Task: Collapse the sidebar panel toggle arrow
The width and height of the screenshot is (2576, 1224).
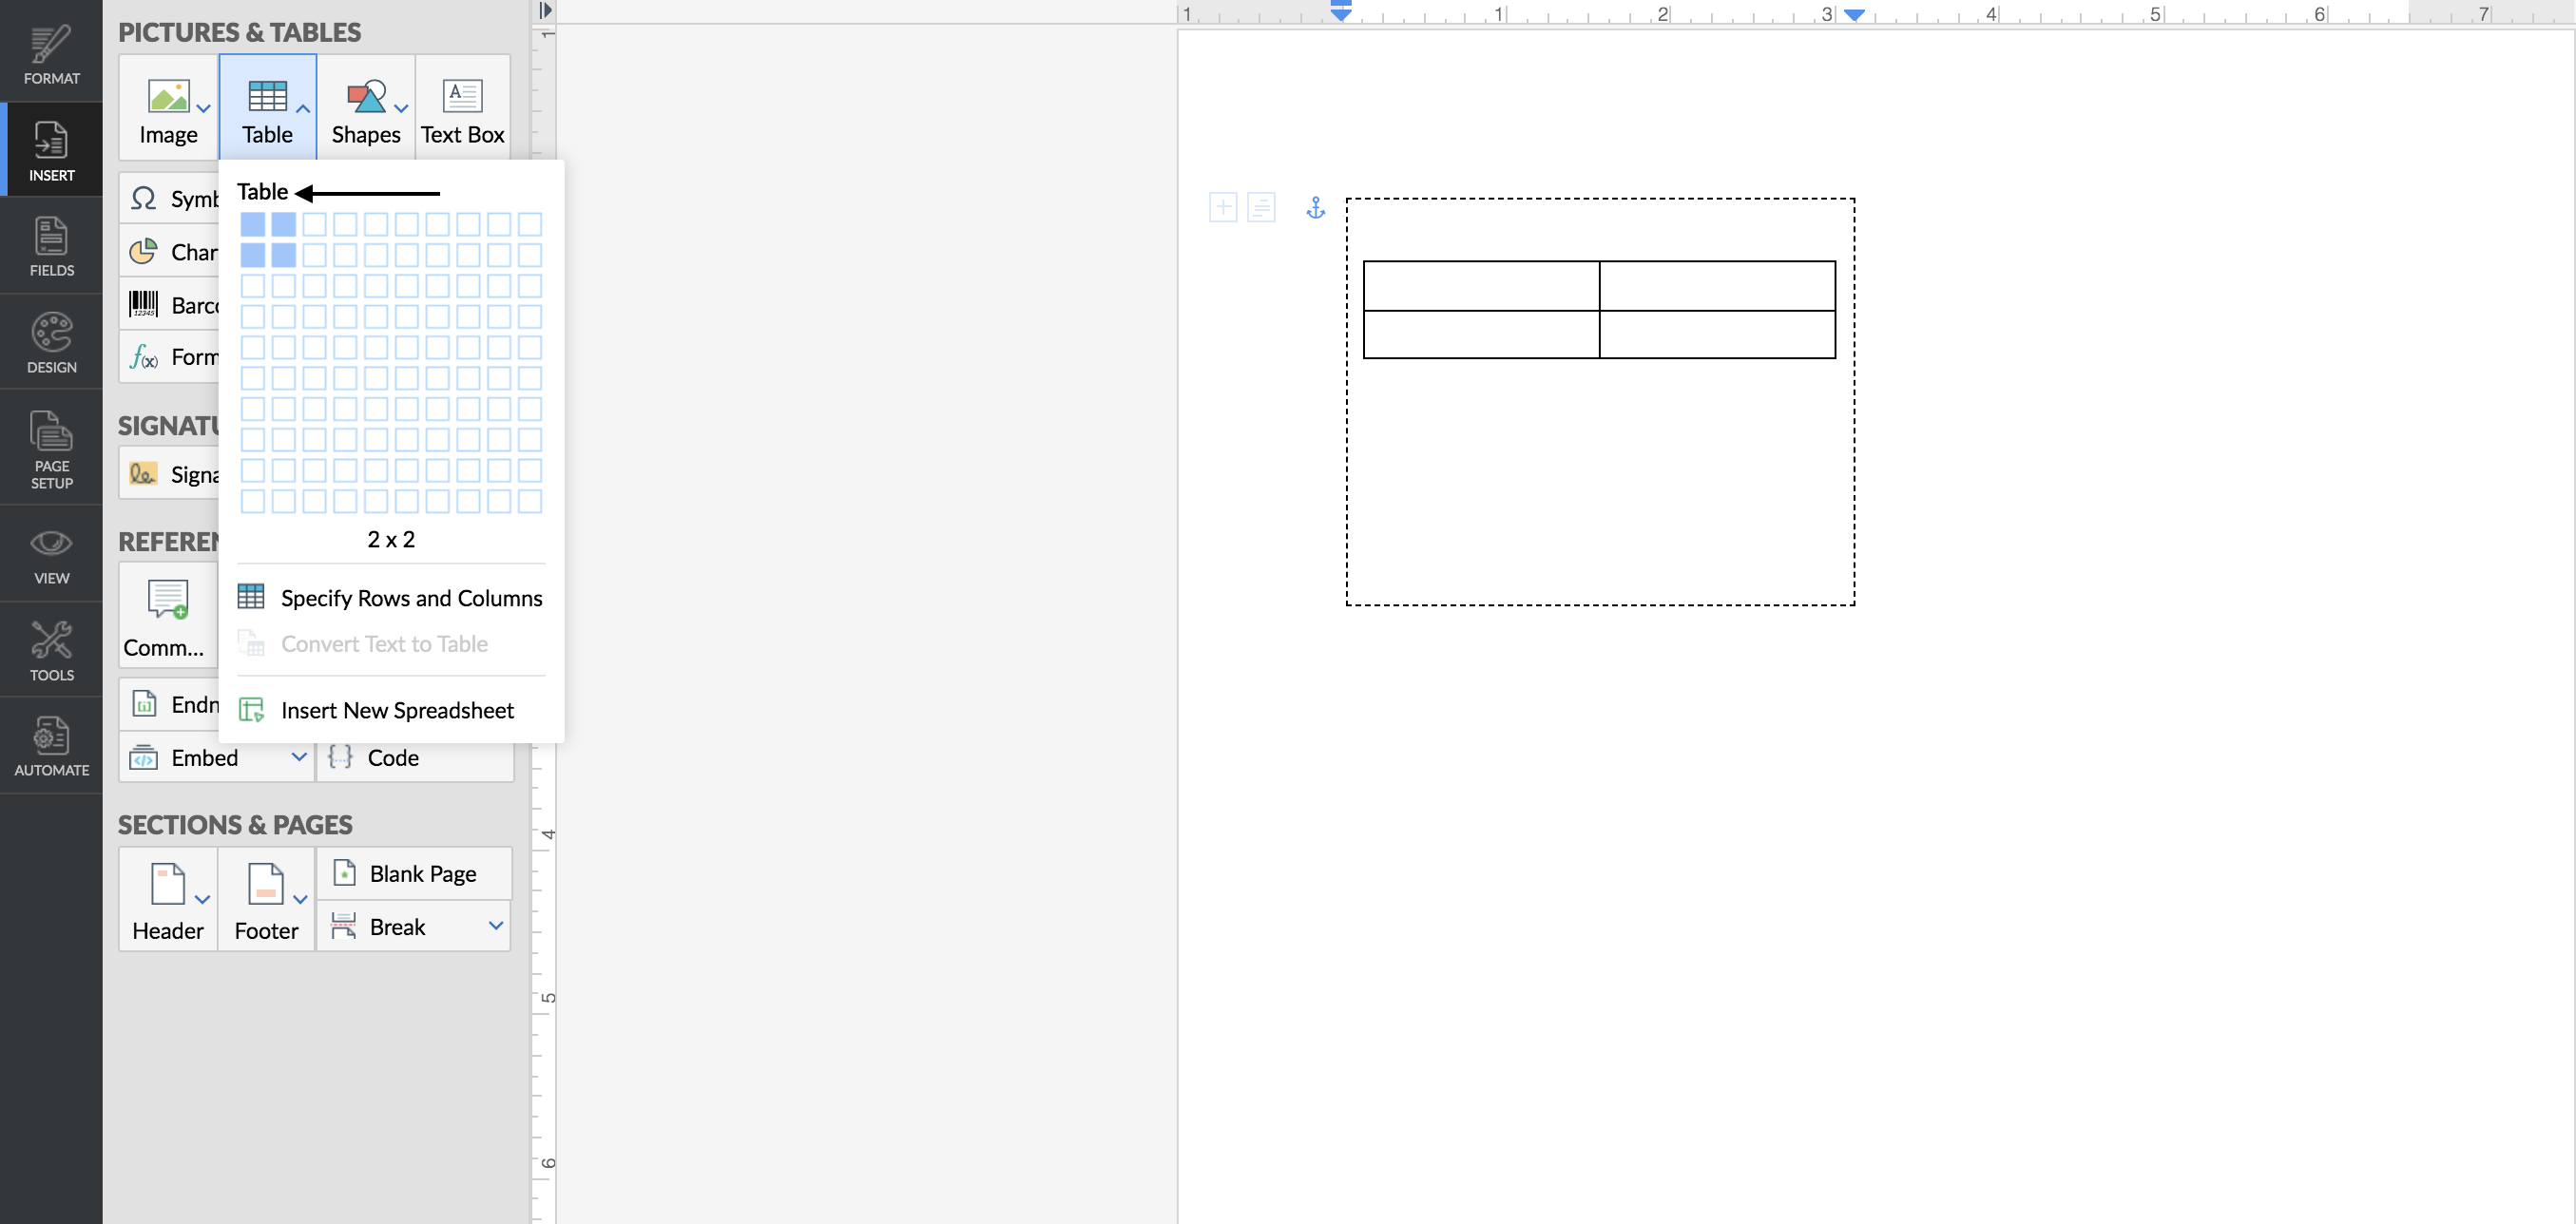Action: pyautogui.click(x=545, y=10)
